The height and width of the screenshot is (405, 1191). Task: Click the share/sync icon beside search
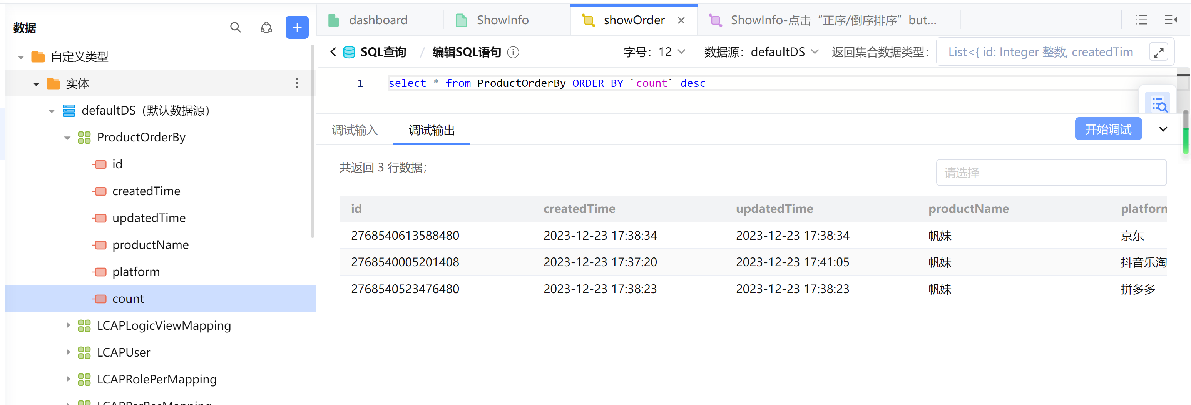(266, 28)
